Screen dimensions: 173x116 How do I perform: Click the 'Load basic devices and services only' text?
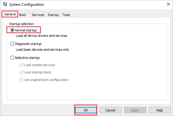point(42,50)
